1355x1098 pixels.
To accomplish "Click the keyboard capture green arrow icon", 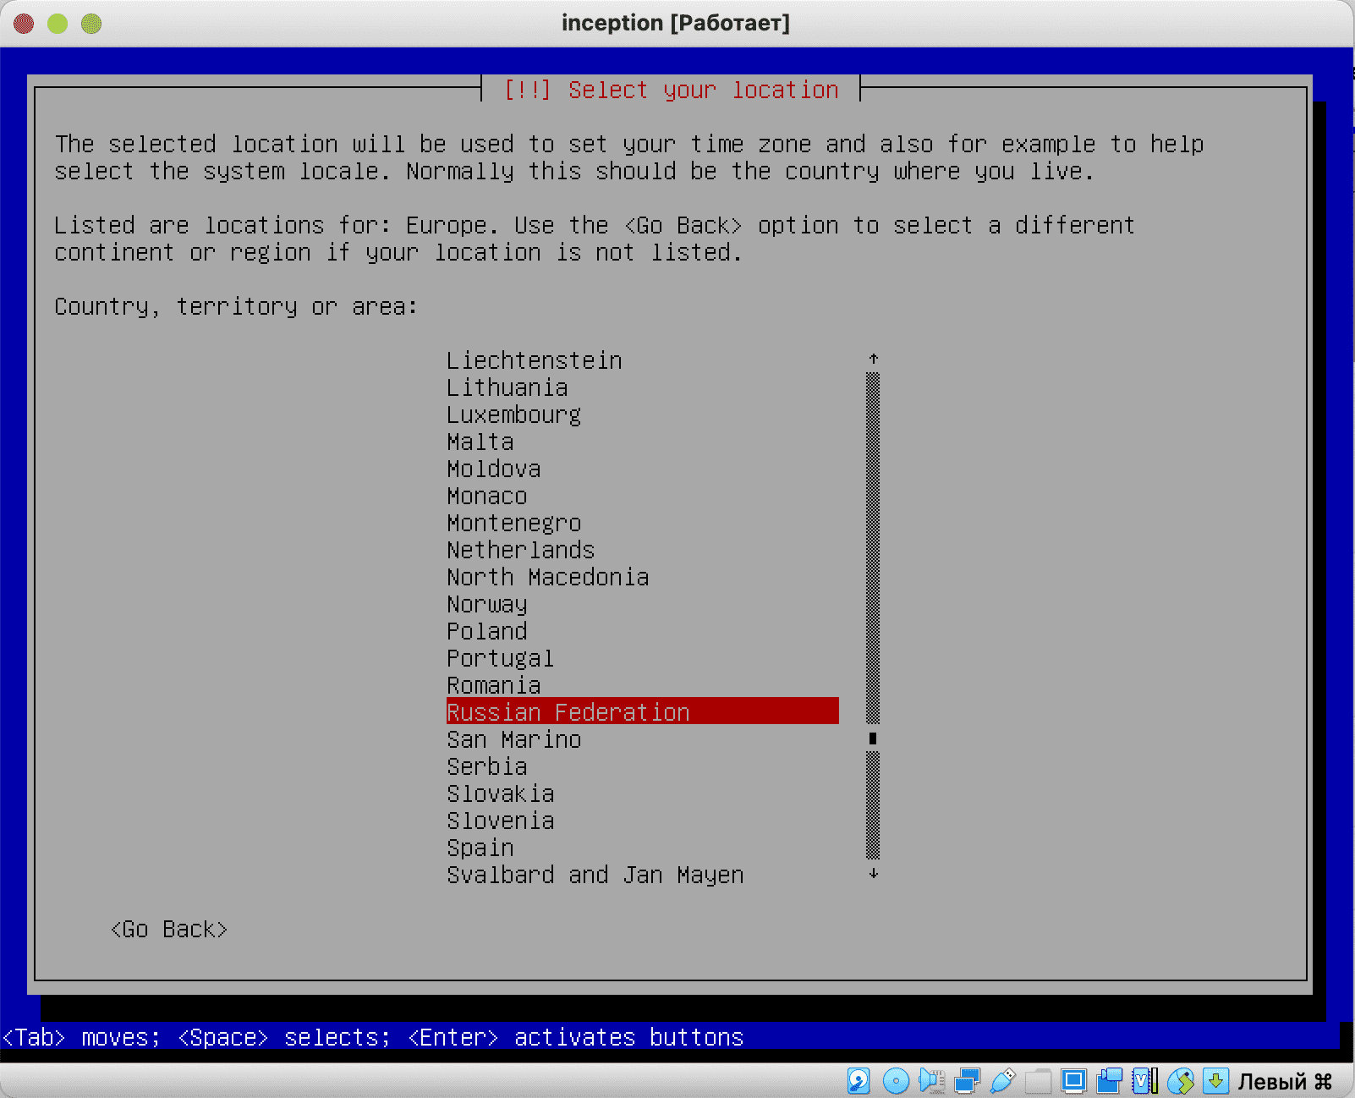I will tap(1216, 1080).
